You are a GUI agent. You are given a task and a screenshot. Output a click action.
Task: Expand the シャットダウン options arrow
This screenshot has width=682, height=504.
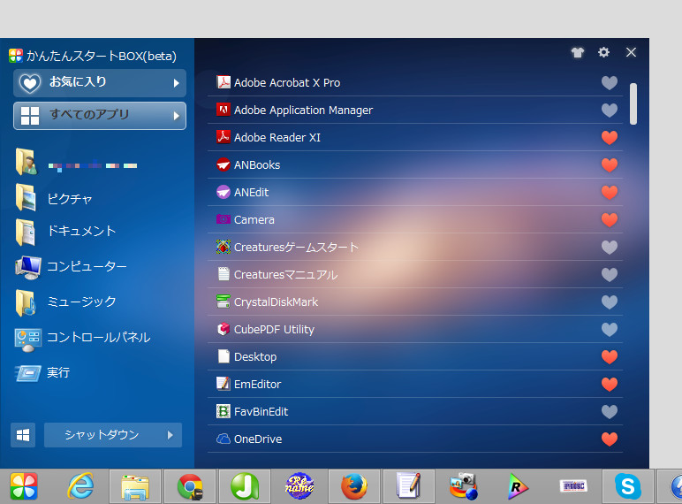point(170,435)
